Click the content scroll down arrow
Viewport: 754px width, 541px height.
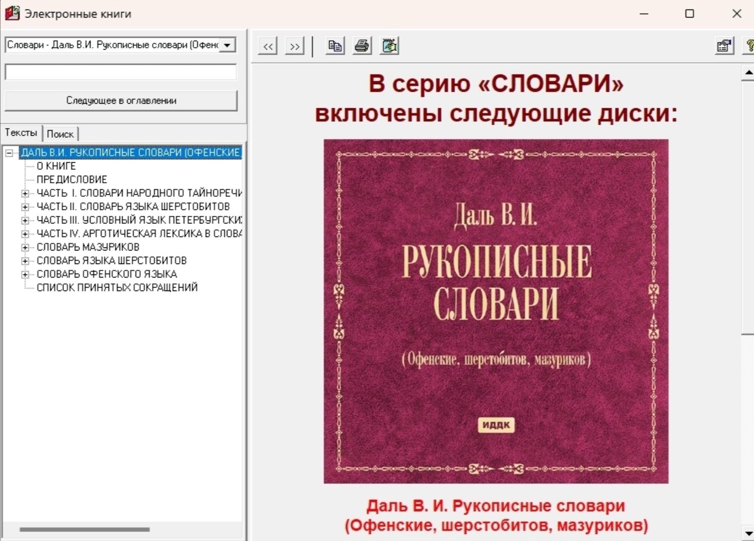pos(748,533)
